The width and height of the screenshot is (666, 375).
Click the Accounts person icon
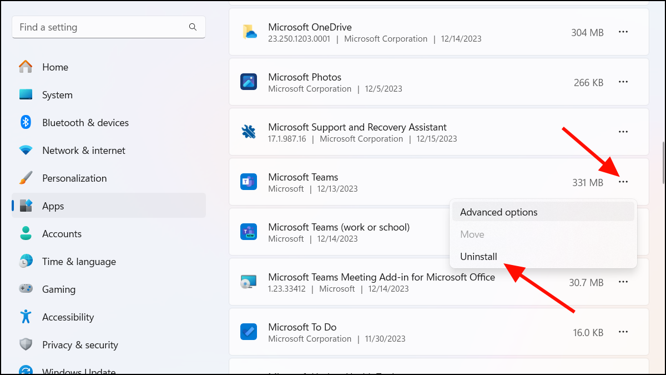tap(26, 233)
